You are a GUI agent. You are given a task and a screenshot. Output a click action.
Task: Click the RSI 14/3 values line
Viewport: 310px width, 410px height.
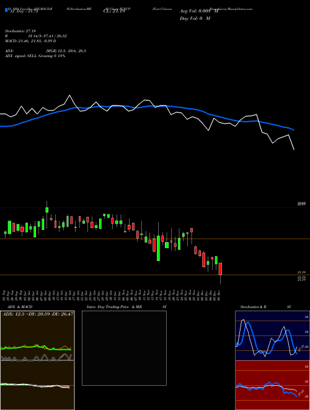[x=36, y=36]
